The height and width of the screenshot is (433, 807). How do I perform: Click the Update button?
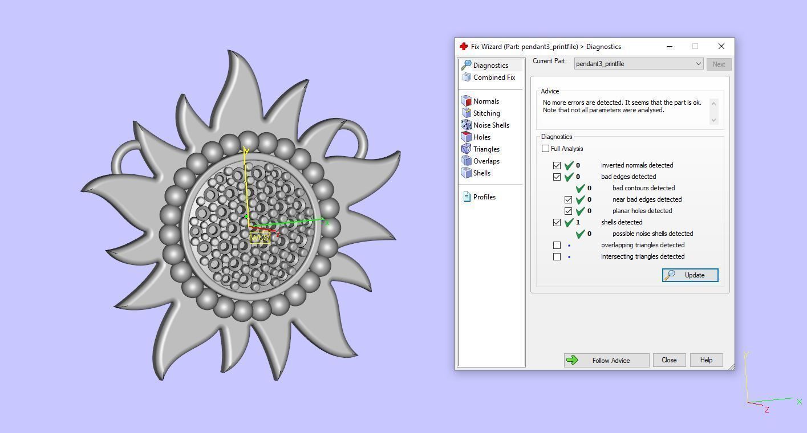tap(690, 275)
